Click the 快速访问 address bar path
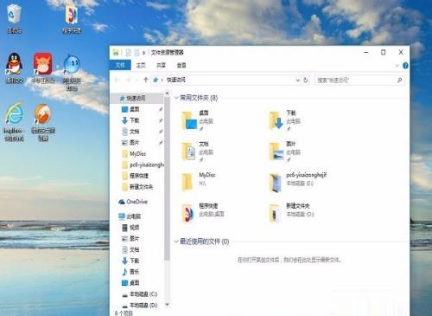 [176, 80]
